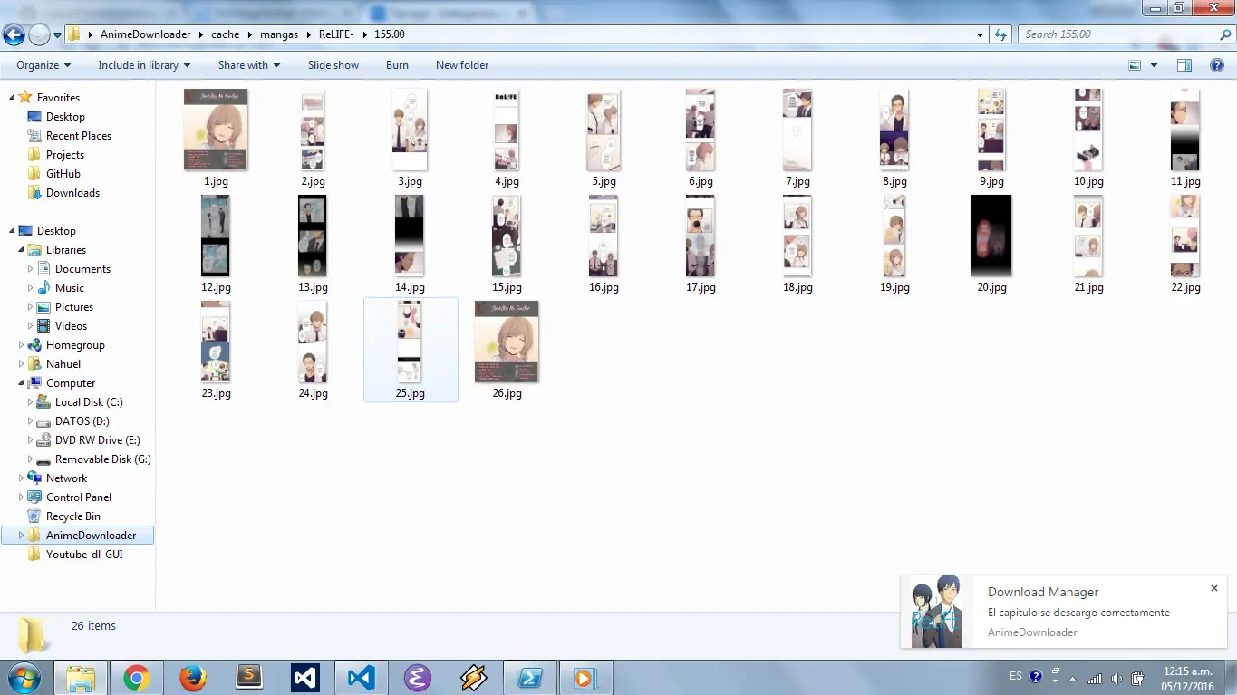
Task: Open Windows PowerShell from the taskbar
Action: pyautogui.click(x=530, y=678)
